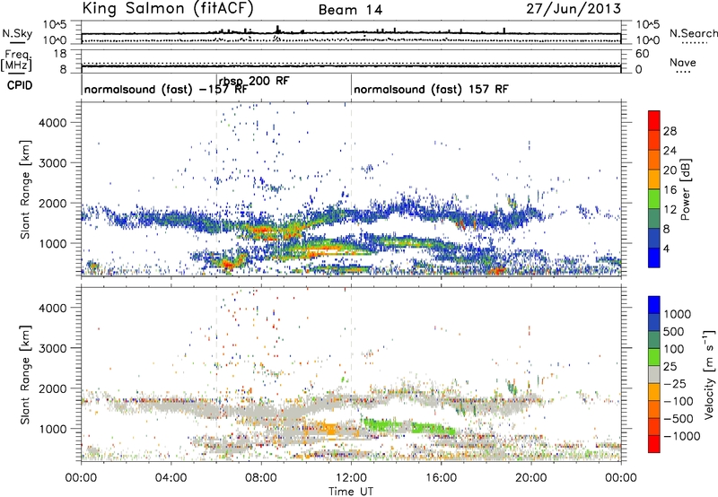Click Power colorbar value '4'
The width and height of the screenshot is (718, 497).
pyautogui.click(x=667, y=248)
